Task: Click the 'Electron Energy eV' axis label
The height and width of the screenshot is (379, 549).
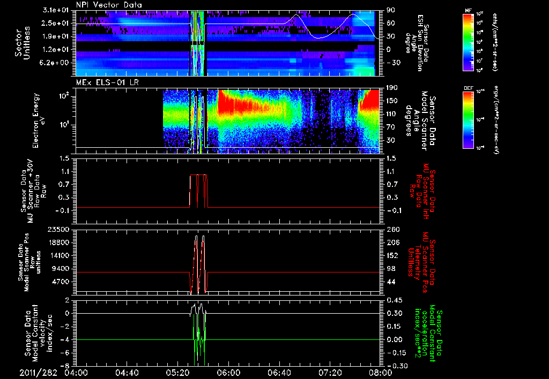Action: tap(40, 120)
